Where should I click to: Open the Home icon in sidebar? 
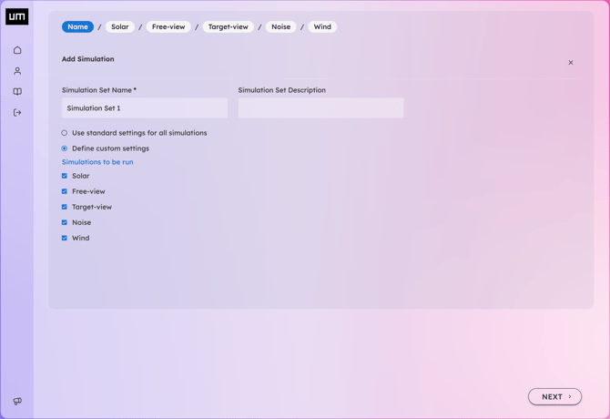tap(17, 50)
